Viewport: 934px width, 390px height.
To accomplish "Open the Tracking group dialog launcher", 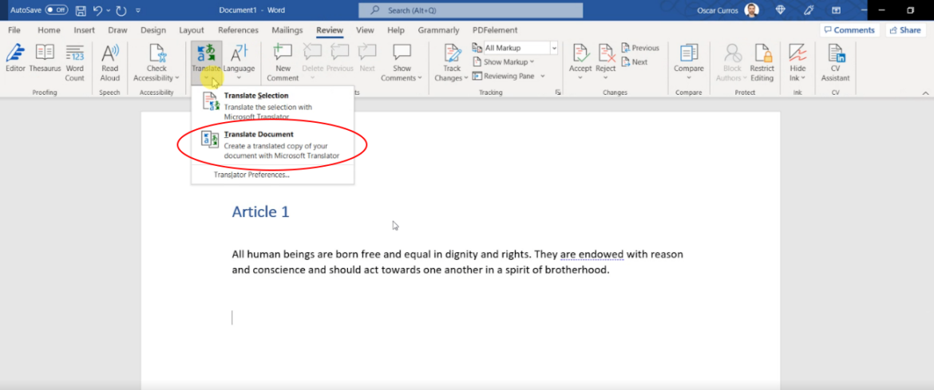I will (558, 93).
